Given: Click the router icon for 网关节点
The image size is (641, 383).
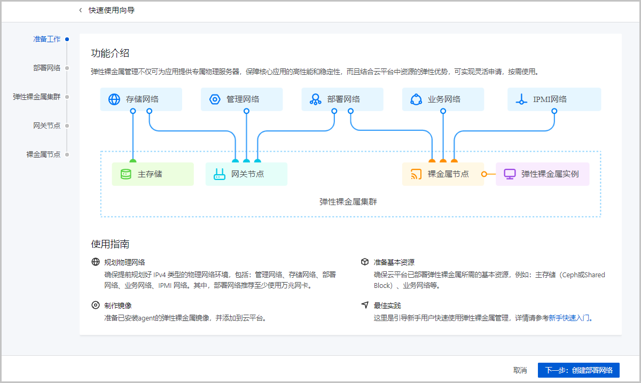Looking at the screenshot, I should coord(220,174).
